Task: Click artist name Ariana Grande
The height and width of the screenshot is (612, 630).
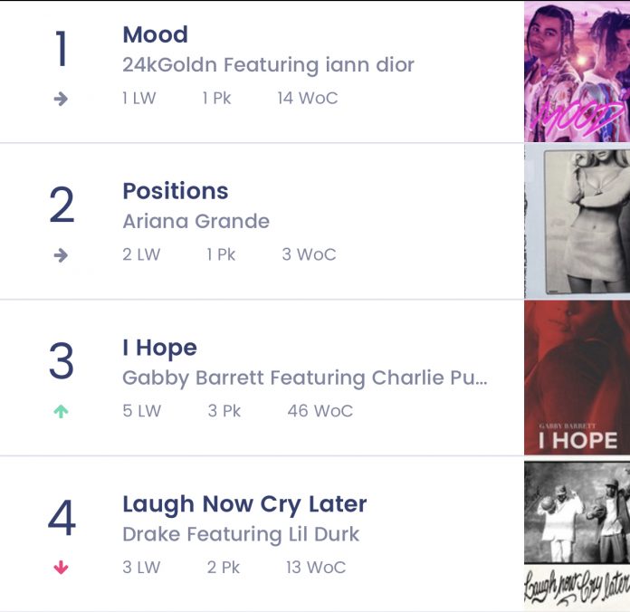Action: pyautogui.click(x=196, y=222)
